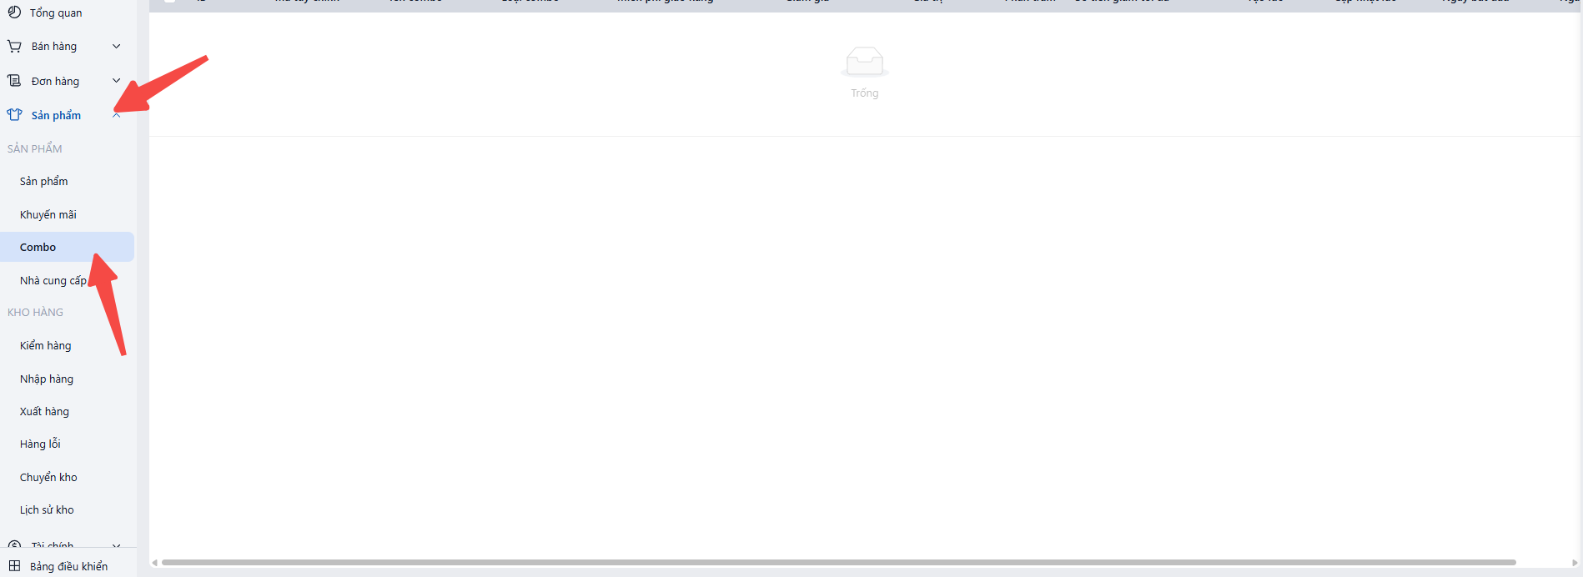
Task: Collapse the Sản phẩm menu chevron
Action: click(116, 116)
